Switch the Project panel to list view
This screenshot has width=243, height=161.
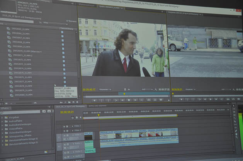click(1, 104)
